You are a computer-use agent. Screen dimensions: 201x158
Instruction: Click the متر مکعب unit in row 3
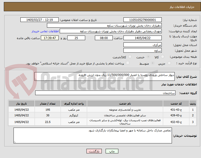tap(74, 122)
